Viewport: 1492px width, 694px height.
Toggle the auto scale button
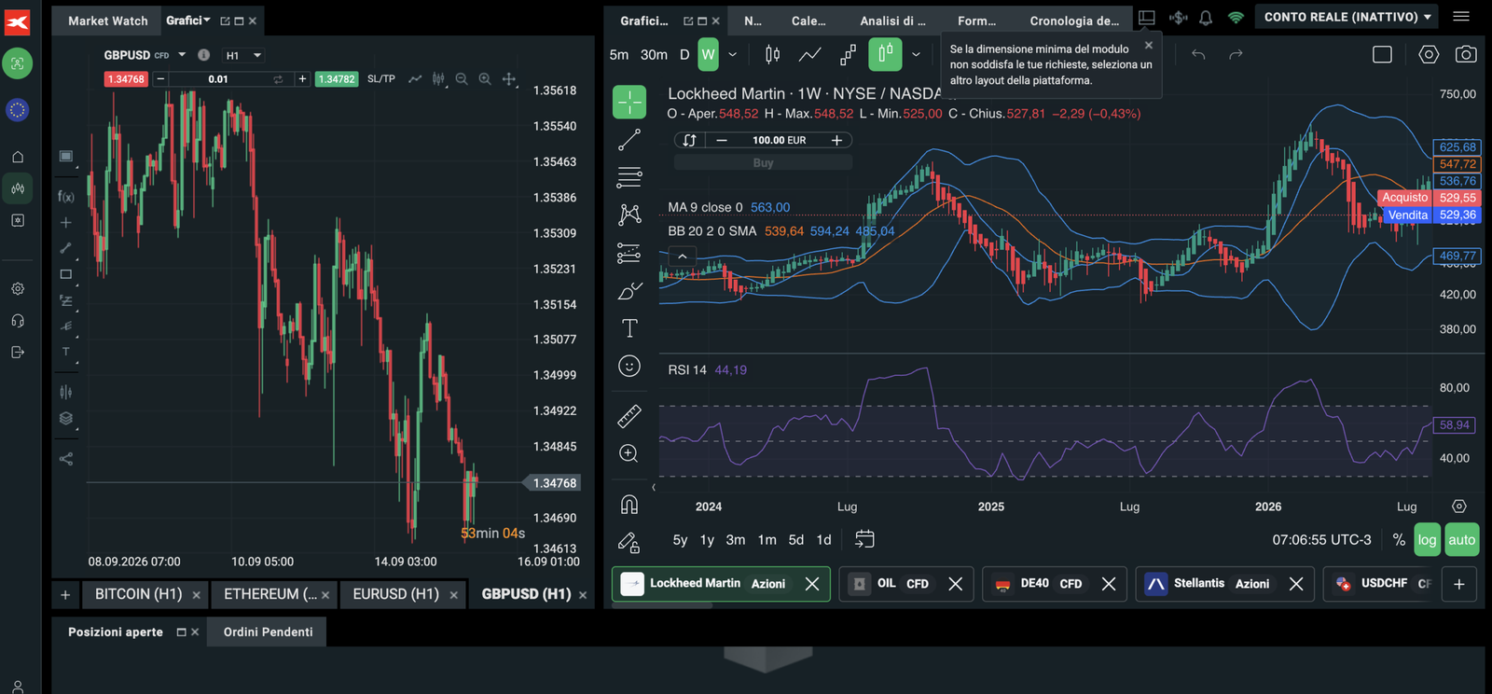[1461, 539]
